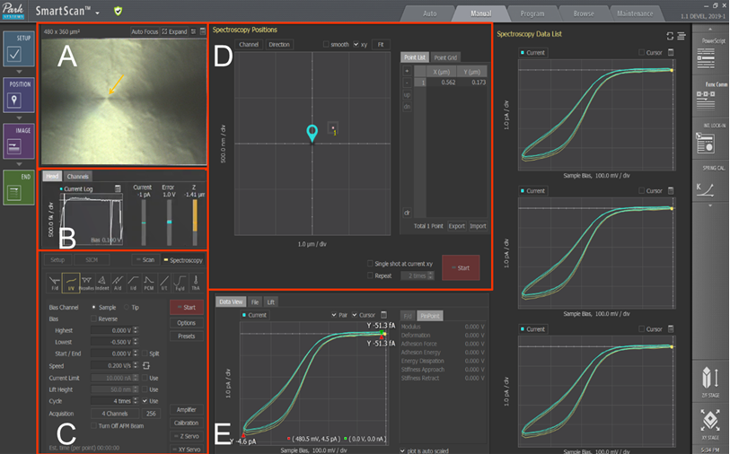Switch to the Browse tab
This screenshot has width=730, height=454.
(584, 13)
